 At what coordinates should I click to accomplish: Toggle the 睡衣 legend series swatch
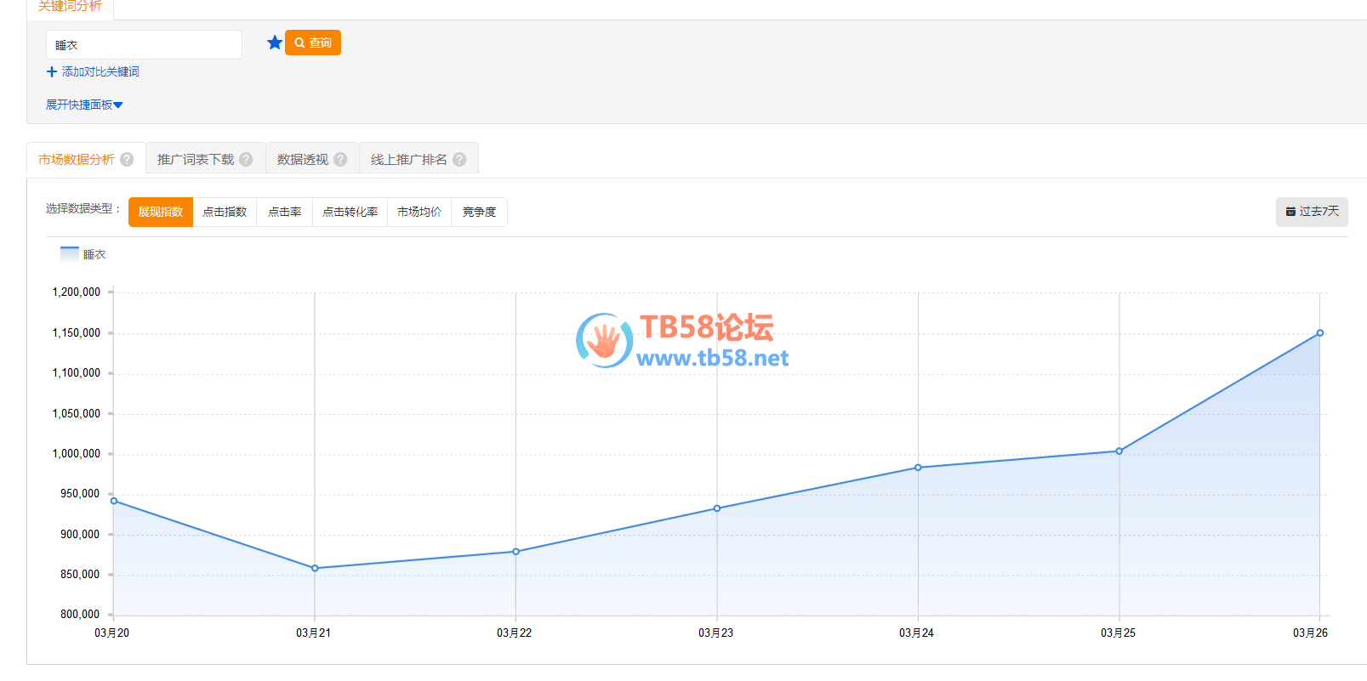click(x=69, y=253)
